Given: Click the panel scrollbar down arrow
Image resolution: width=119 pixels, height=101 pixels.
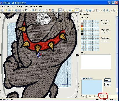Looking at the screenshot, I should 117,93.
